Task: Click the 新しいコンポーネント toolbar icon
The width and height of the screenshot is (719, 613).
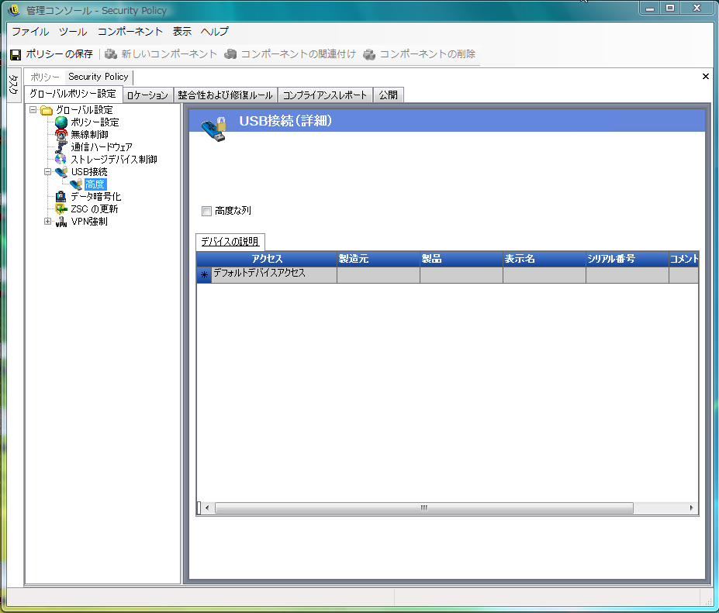Action: pos(111,54)
